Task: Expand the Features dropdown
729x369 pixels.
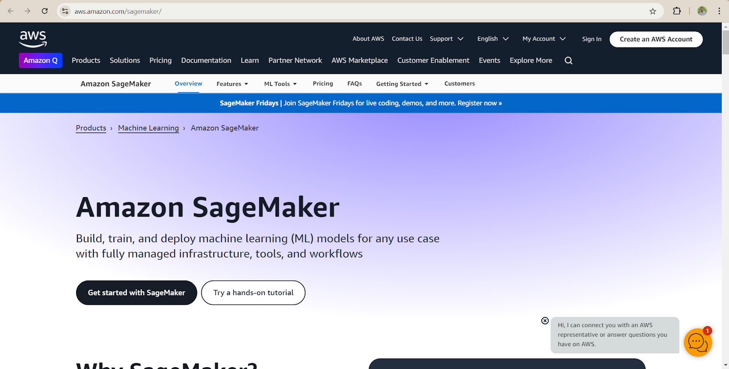Action: coord(232,84)
